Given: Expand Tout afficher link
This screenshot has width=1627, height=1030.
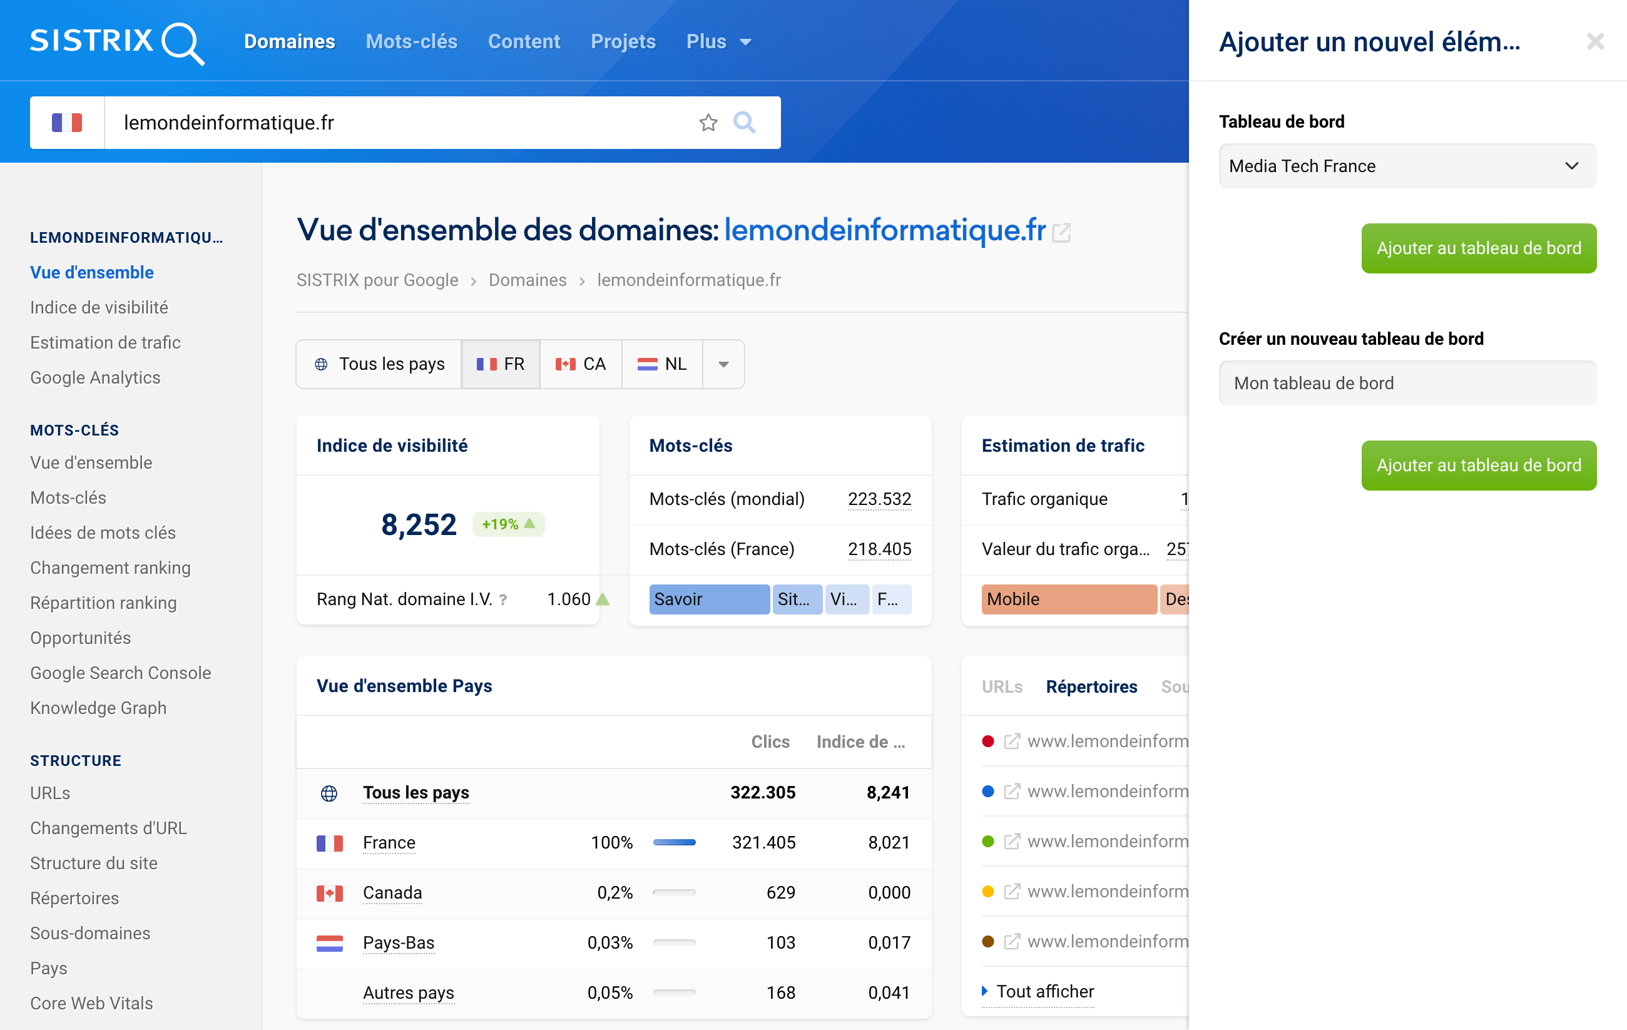Looking at the screenshot, I should (1038, 991).
